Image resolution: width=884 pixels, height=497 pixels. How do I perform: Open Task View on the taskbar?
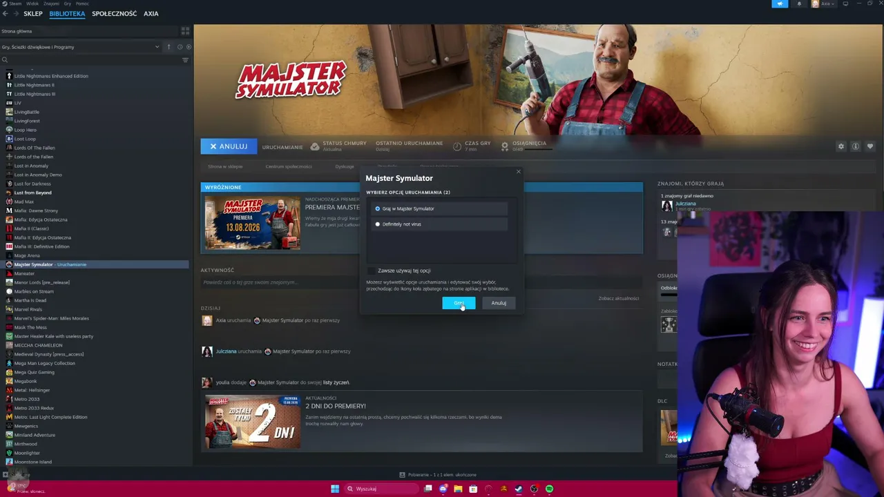(x=428, y=489)
